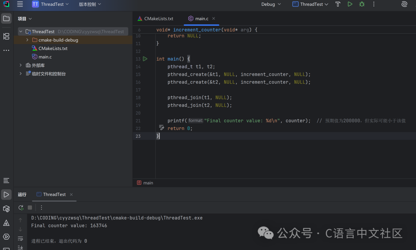Rerun ThreadTest with the rerun icon

21,208
